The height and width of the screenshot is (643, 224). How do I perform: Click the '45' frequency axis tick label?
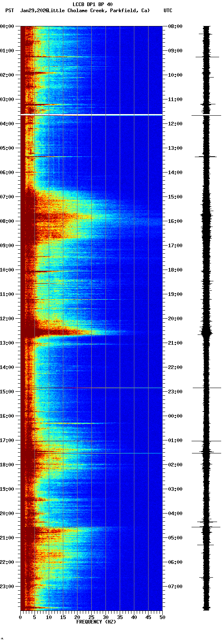coord(148,617)
